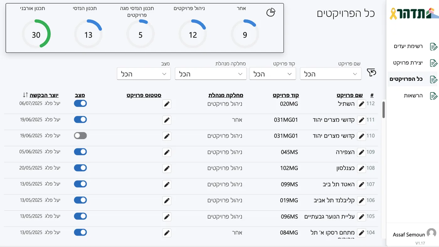Edit project status in the הצפירה row
The image size is (439, 247).
[x=167, y=152]
